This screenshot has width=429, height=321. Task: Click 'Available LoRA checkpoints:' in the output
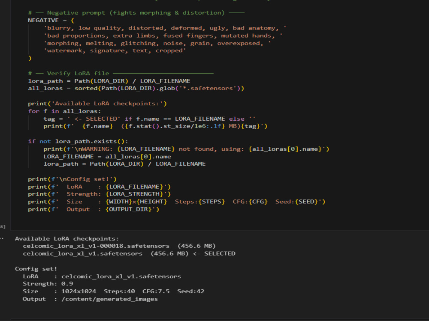[x=67, y=239]
